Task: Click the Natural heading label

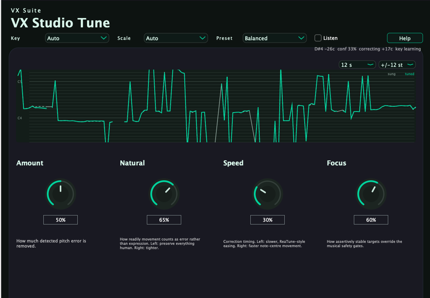Action: coord(132,163)
